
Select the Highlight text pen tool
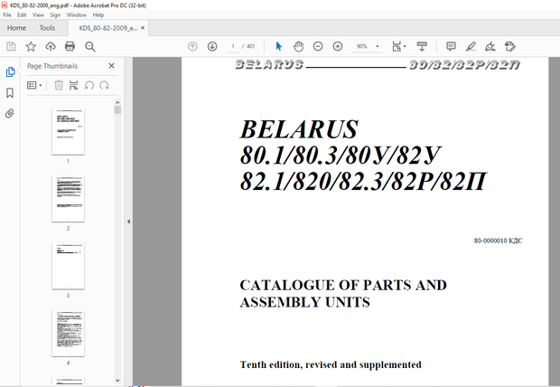coord(471,46)
